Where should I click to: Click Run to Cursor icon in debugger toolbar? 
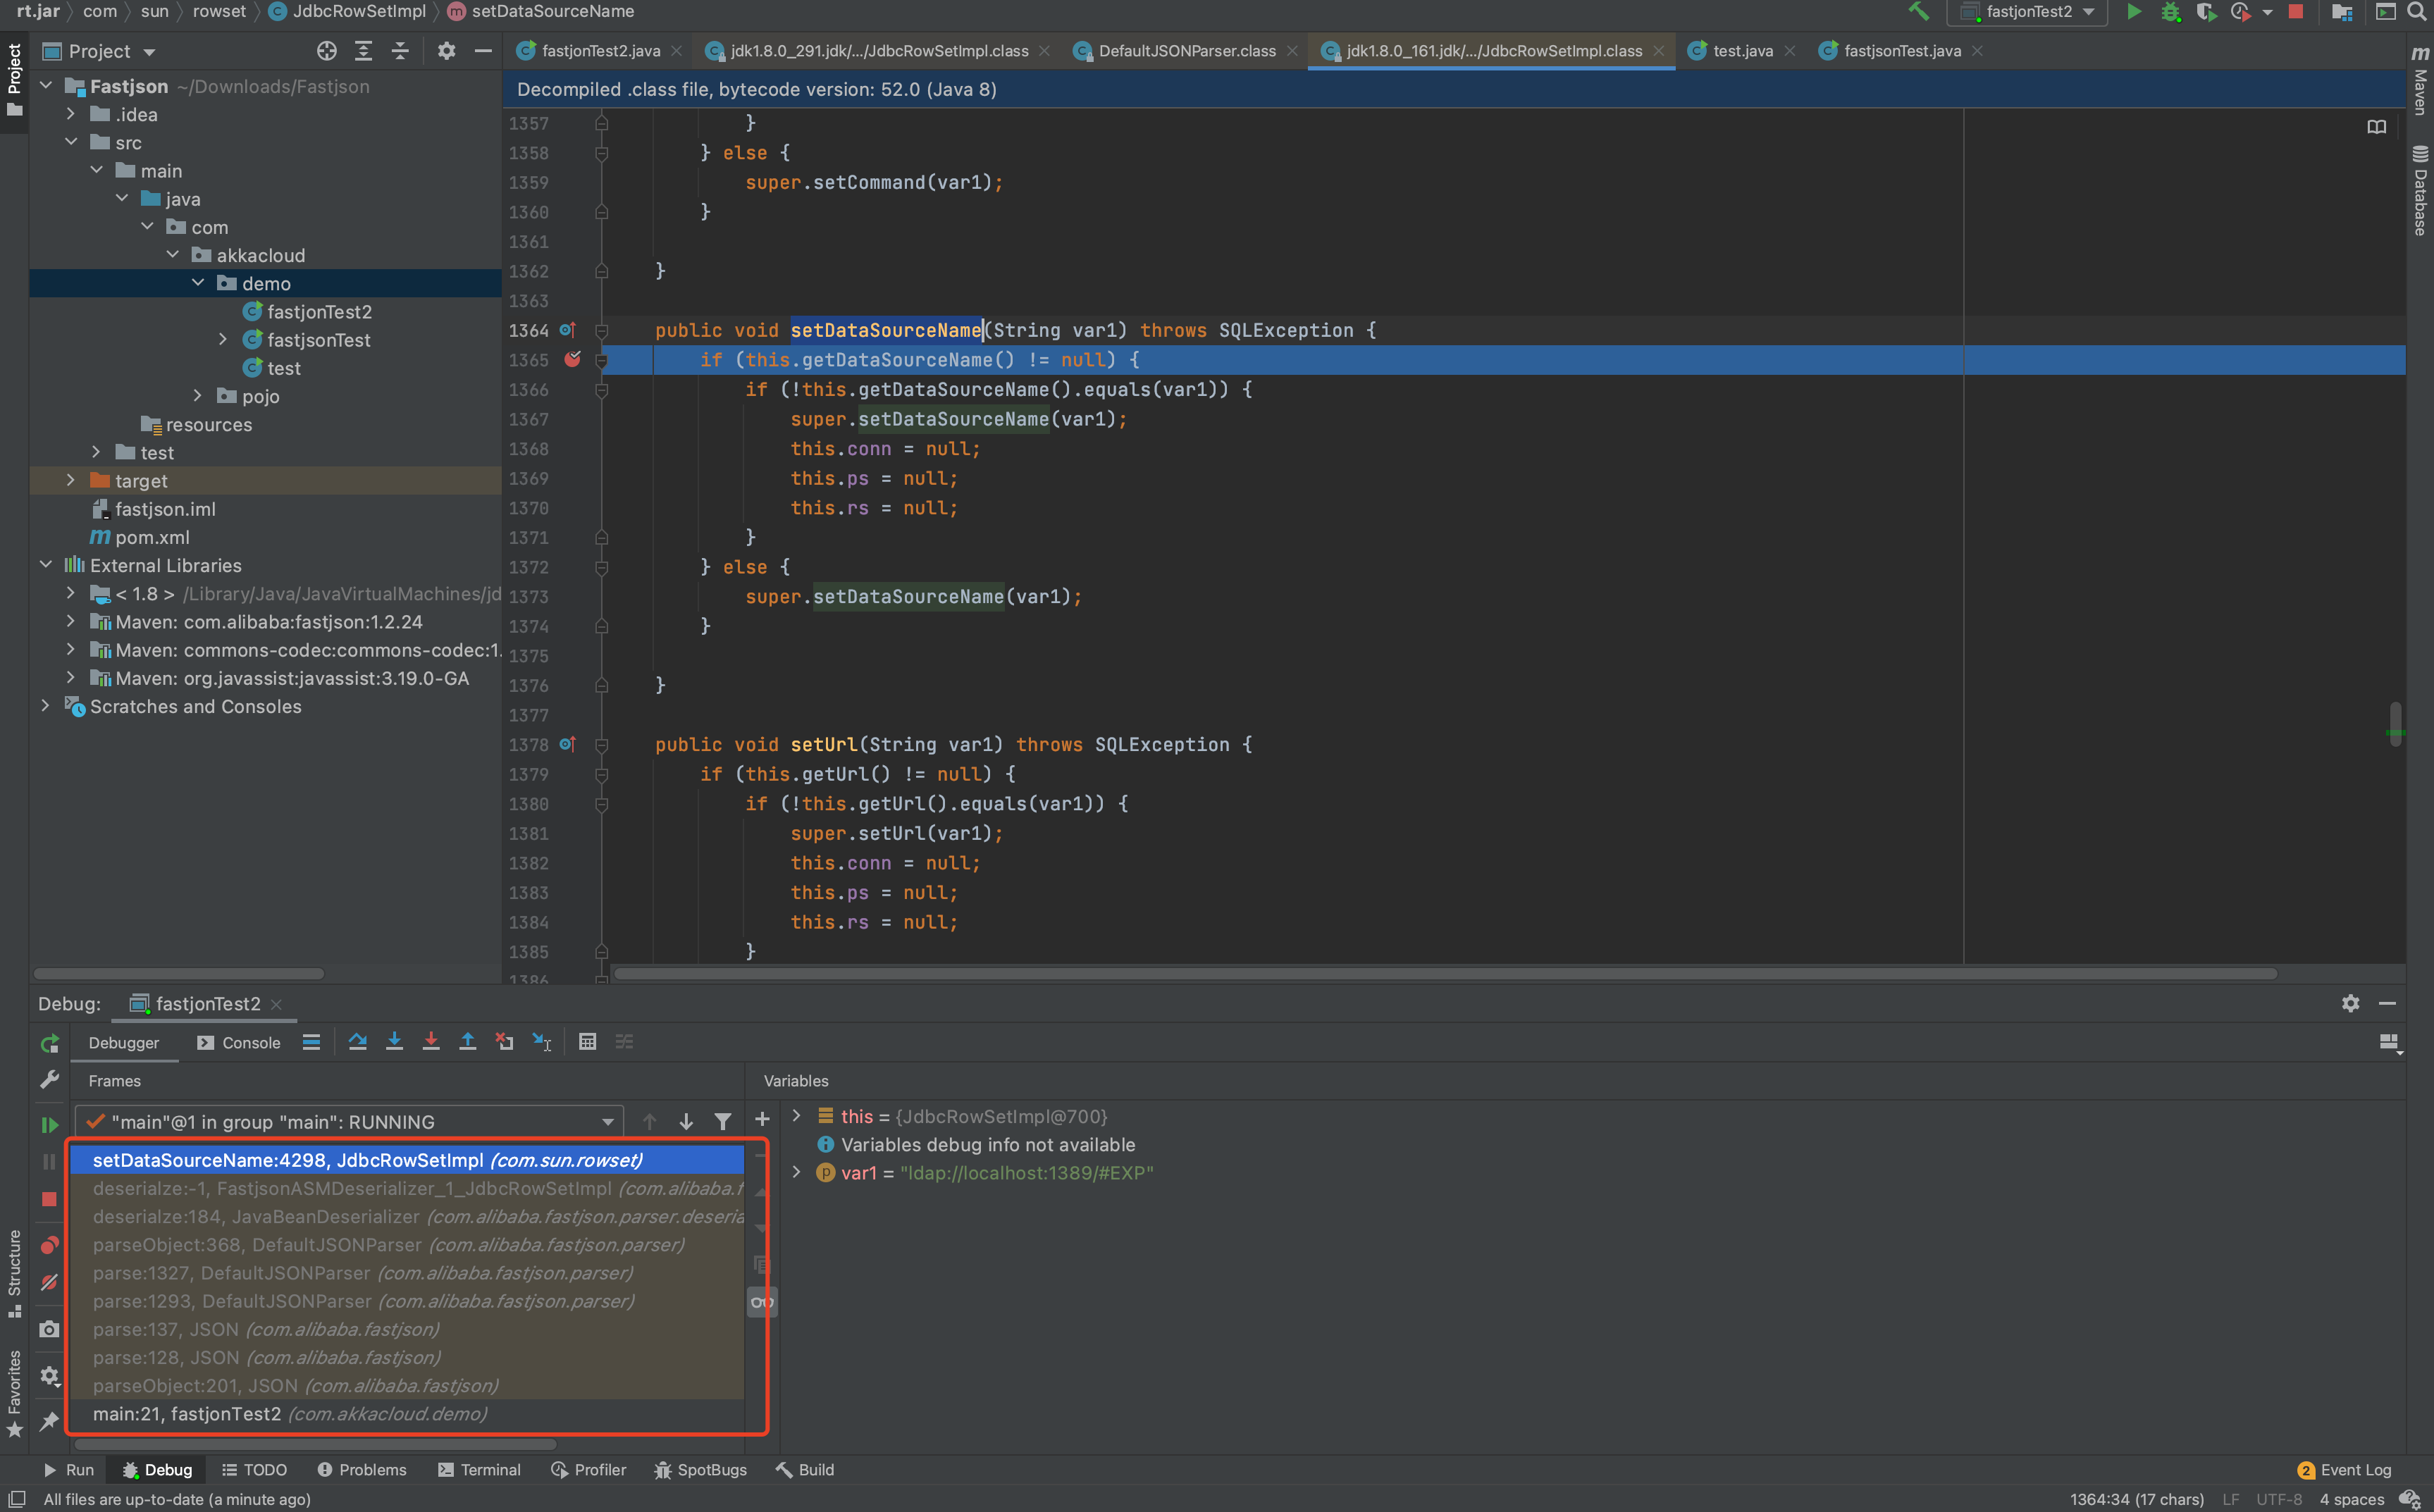click(x=541, y=1042)
